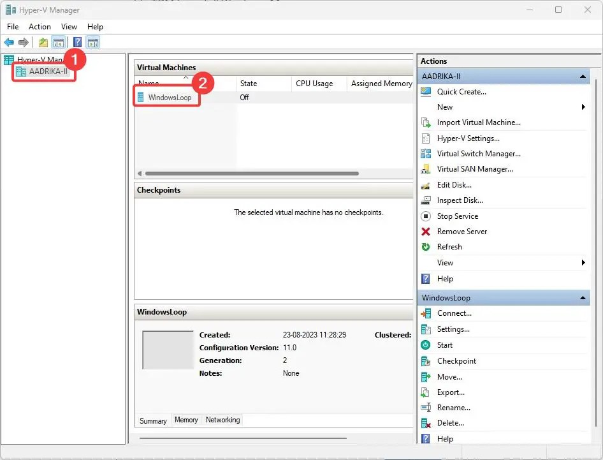This screenshot has width=603, height=460.
Task: Click the Help icon under WindowsLoop actions
Action: [x=426, y=439]
